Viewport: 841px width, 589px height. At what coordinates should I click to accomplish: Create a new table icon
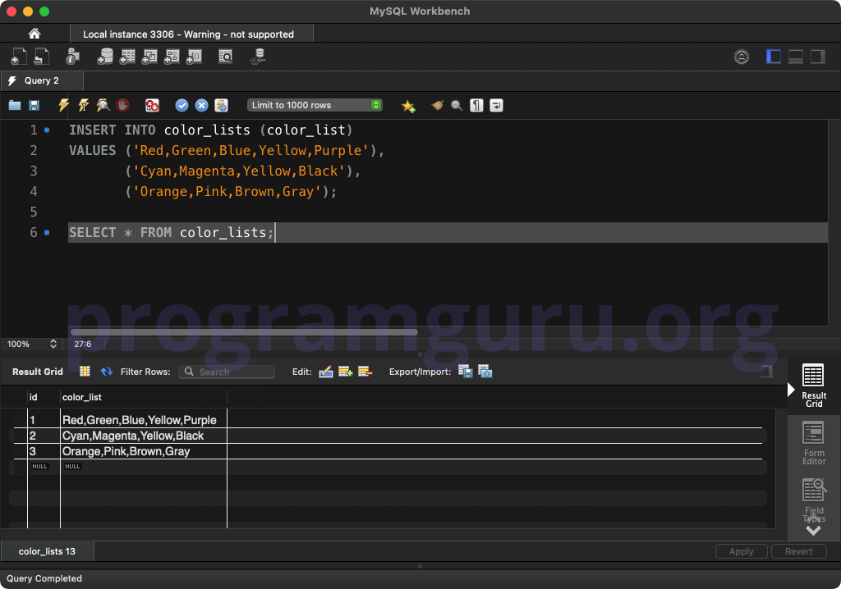coord(127,57)
